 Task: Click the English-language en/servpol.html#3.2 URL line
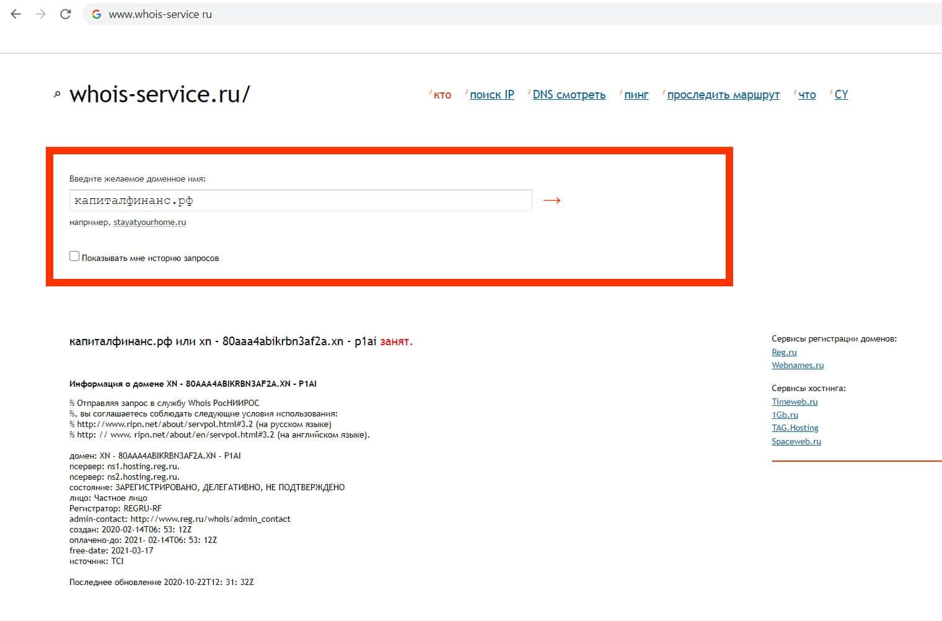[220, 435]
